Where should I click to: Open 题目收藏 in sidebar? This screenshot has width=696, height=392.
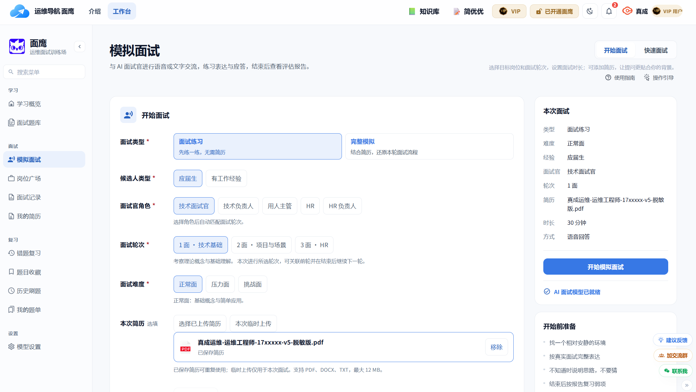[44, 272]
